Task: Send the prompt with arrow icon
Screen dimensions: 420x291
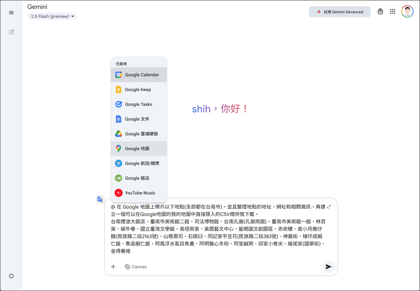Action: (329, 267)
